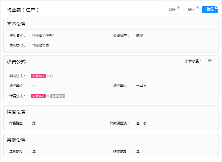Click the gray 标准单价 formula tag
This screenshot has height=162, width=222.
(x=57, y=96)
